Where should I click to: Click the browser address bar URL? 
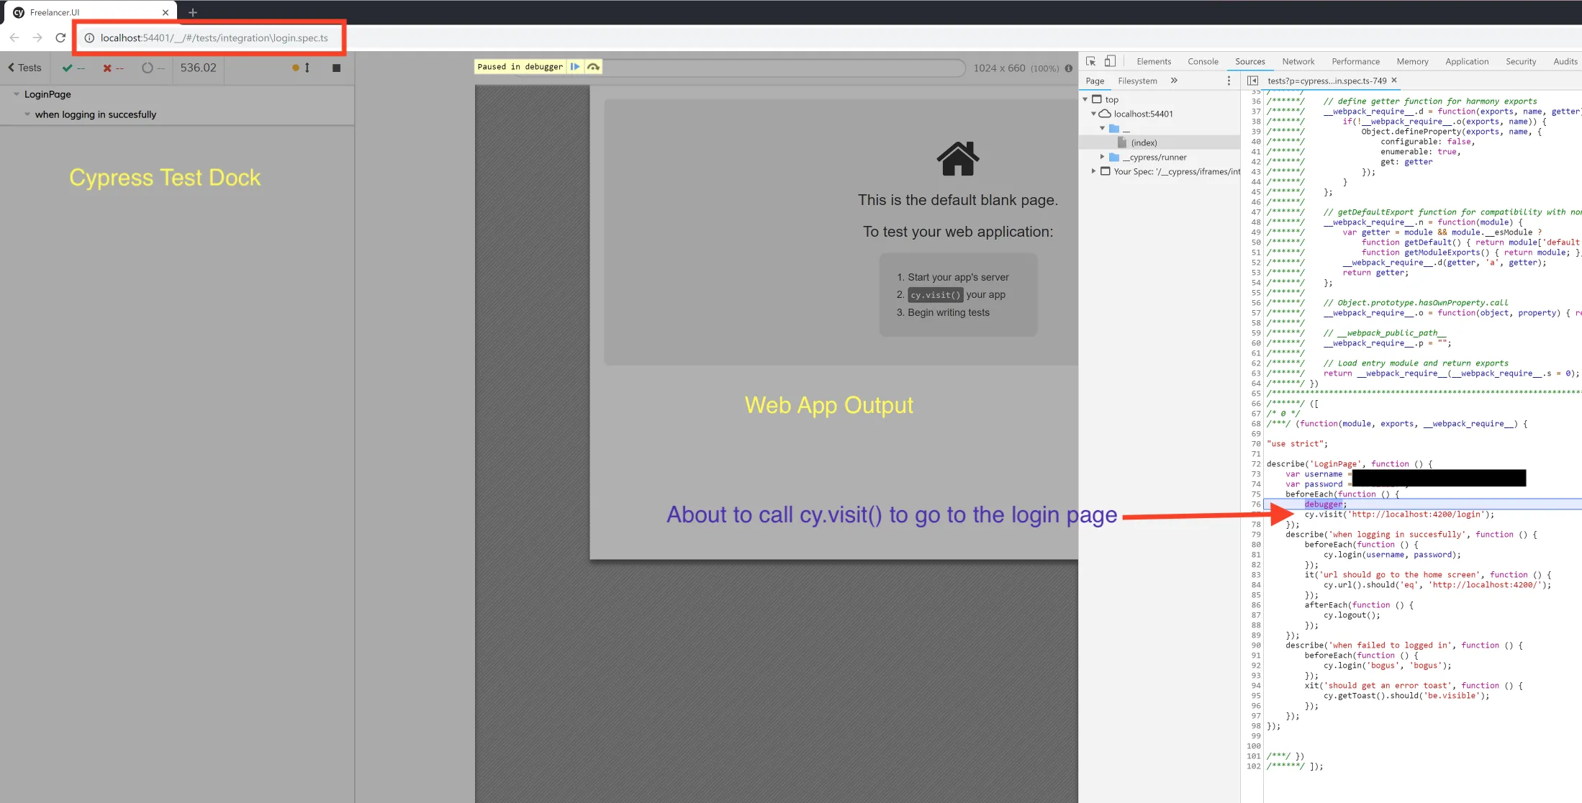pos(214,37)
